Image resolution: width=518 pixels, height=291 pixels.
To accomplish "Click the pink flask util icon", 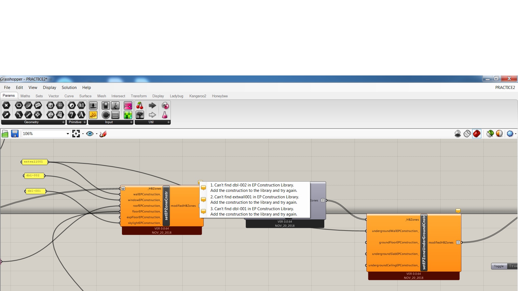I will 165,115.
